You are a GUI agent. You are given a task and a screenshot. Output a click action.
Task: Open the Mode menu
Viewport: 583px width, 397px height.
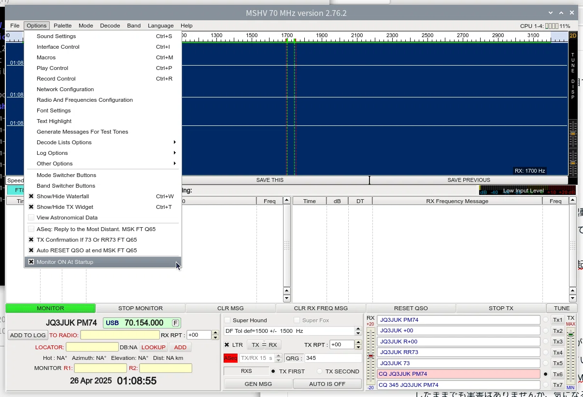(x=86, y=26)
